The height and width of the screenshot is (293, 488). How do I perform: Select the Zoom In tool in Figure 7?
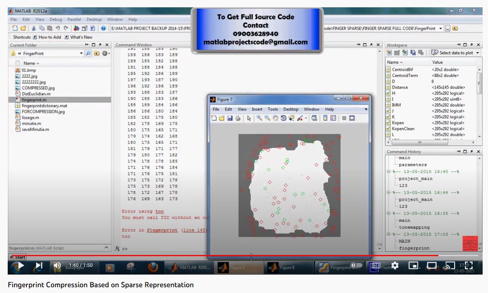coord(260,118)
